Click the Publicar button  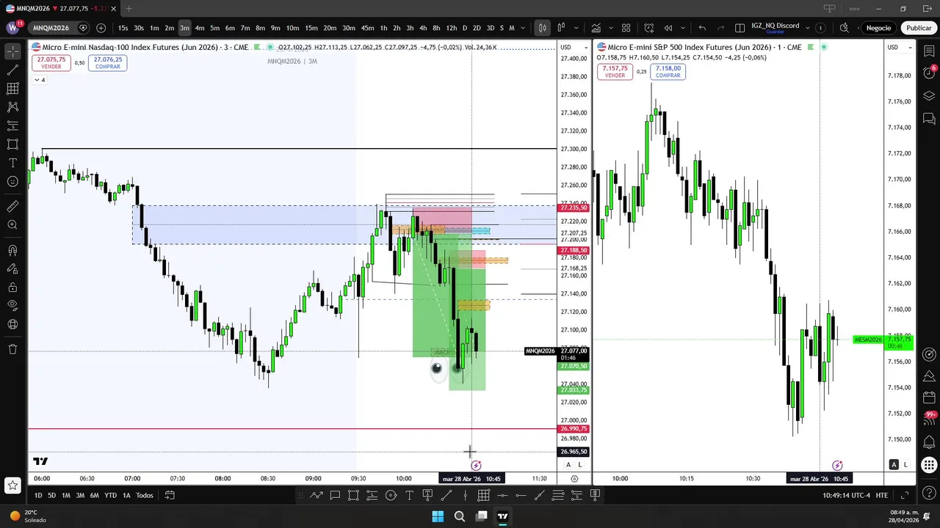[x=919, y=28]
